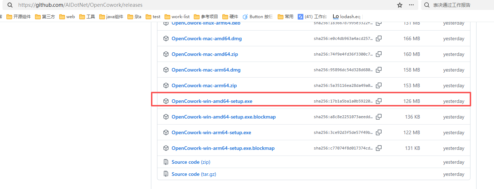Download OpenCowork-win-arm64-setup.exe
This screenshot has width=494, height=189.
pos(211,132)
